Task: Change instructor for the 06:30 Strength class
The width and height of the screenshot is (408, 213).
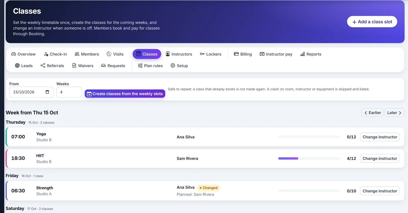Action: click(x=380, y=191)
